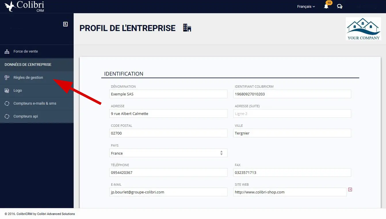Click the Identifiant ColibriCRM field
Viewport: 386px width, 219px height.
coord(292,94)
